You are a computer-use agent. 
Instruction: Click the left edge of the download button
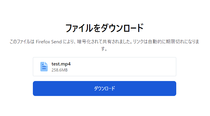click(x=35, y=88)
